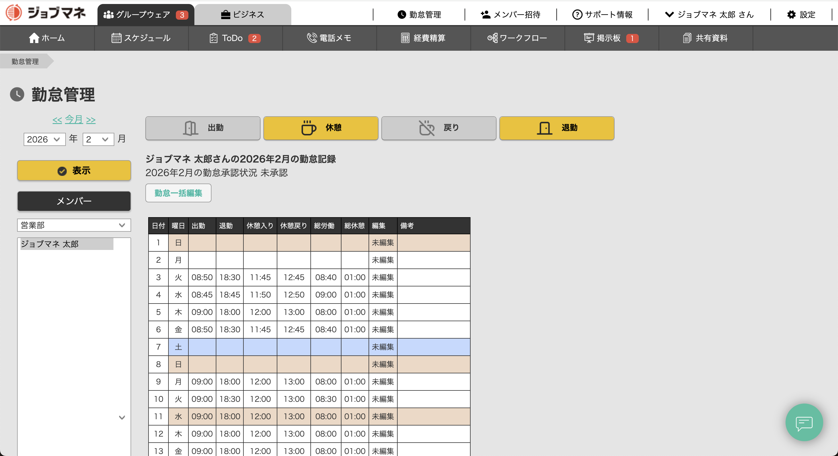Select the グループウェア tab
The width and height of the screenshot is (838, 456).
coord(145,14)
